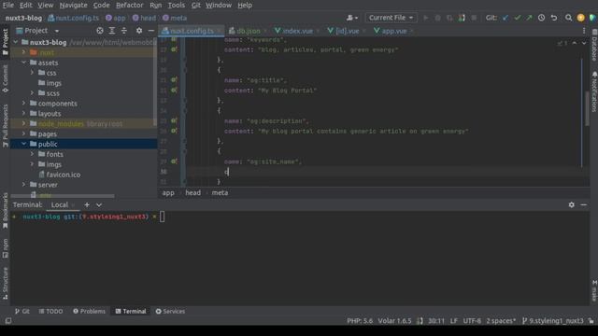Add a new terminal session tab

click(87, 205)
